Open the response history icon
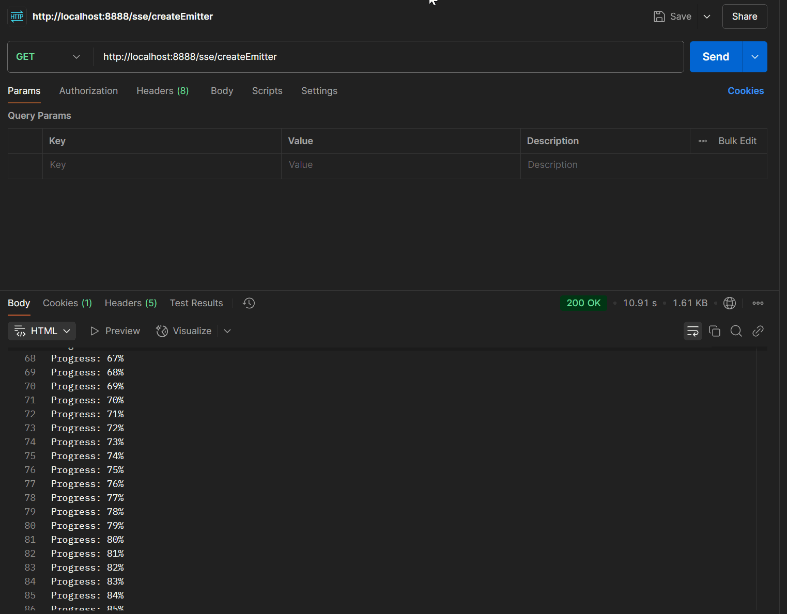The width and height of the screenshot is (787, 614). click(x=249, y=303)
